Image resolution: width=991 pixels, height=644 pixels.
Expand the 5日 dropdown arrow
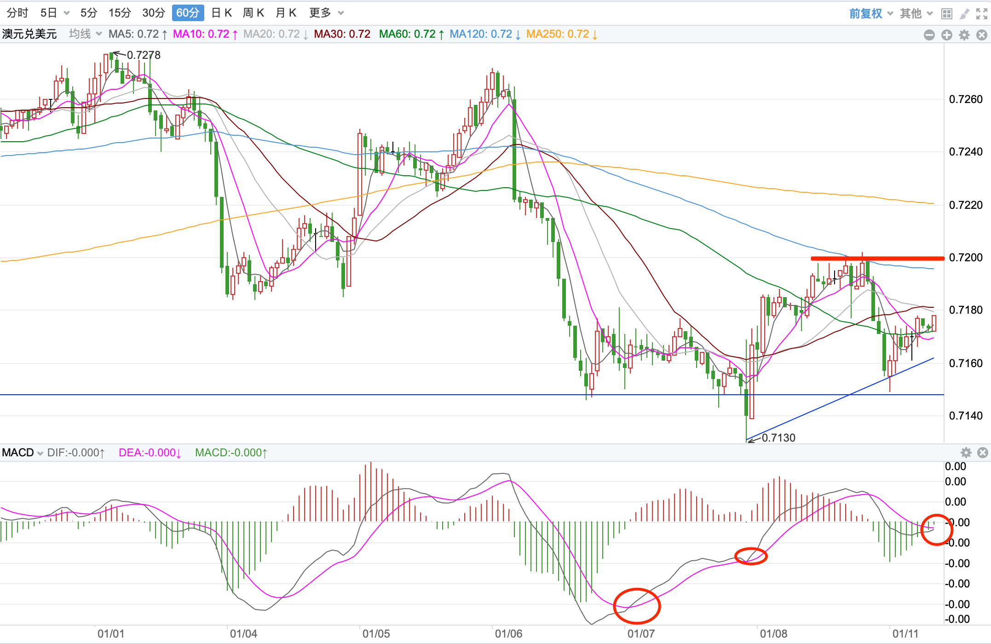67,13
